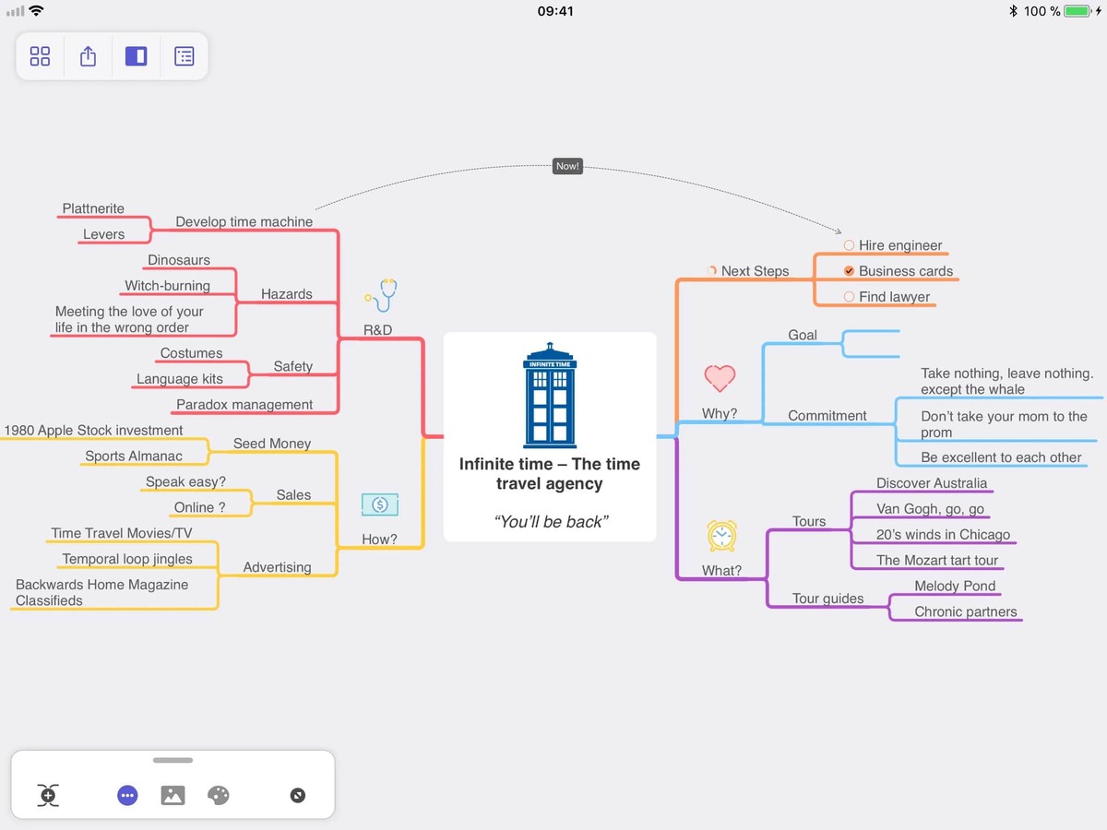Check the Hire engineer task circle
Screen dimensions: 1107x830
tap(849, 245)
